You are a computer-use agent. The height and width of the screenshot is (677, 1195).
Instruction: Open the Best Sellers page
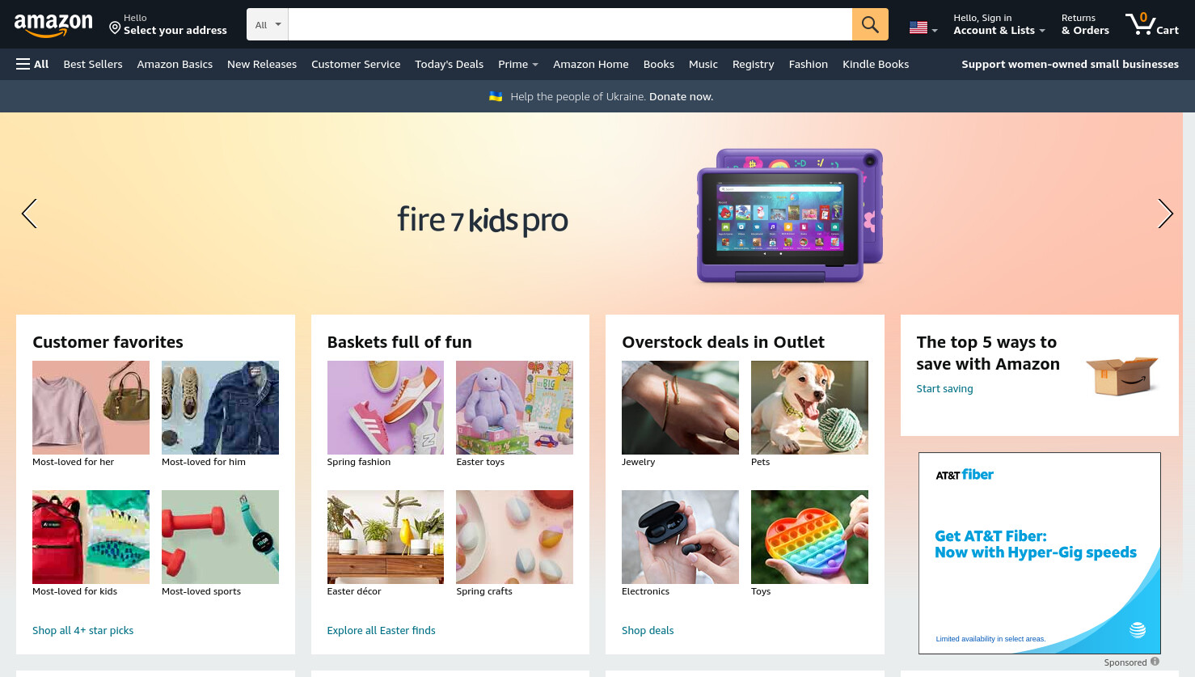pos(93,64)
